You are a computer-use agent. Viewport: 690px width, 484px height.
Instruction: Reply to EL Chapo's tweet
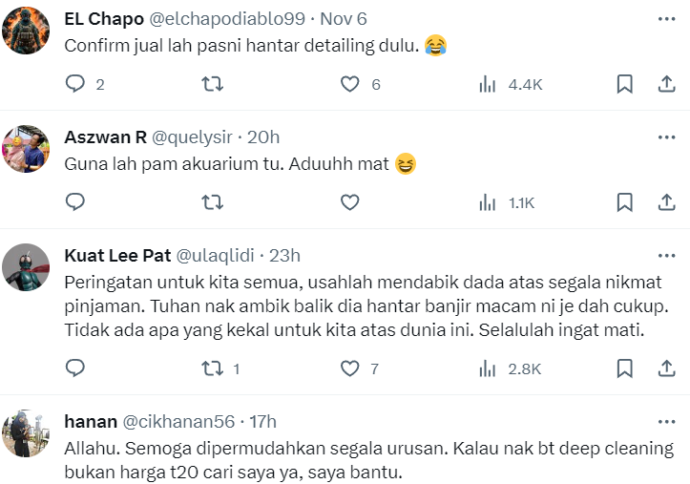coord(75,84)
